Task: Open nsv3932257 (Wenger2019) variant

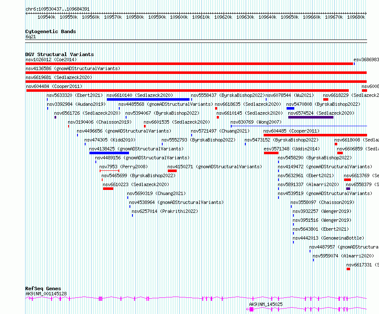Action: [x=322, y=211]
